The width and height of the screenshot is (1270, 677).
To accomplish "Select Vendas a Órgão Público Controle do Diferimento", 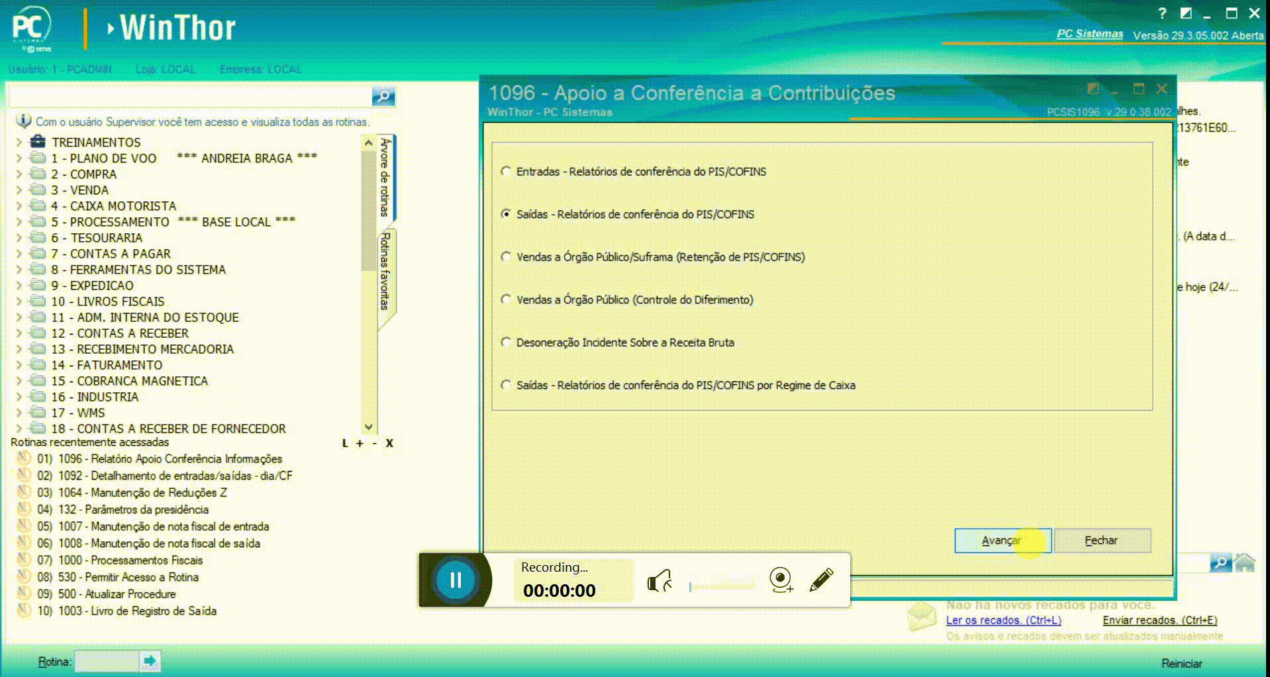I will 506,299.
